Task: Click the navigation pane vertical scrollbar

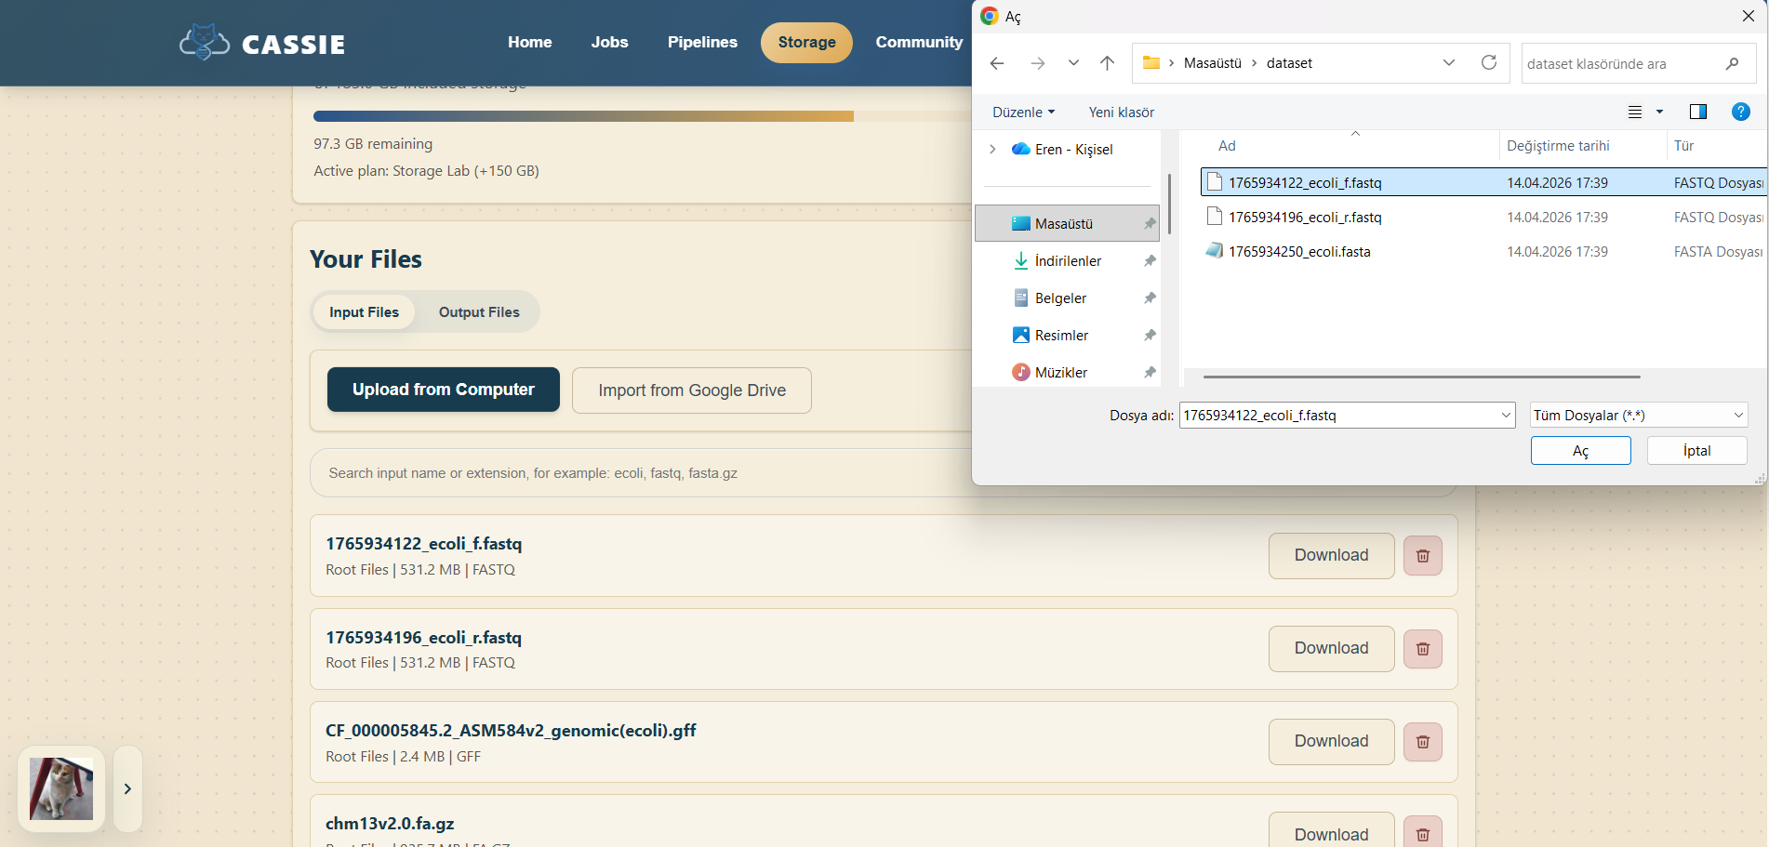Action: coord(1169,203)
